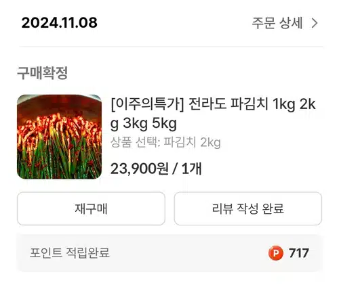
Task: Click the 1개 quantity text
Action: click(191, 169)
